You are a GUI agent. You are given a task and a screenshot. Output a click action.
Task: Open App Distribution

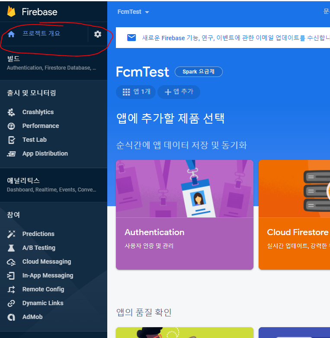coord(45,153)
